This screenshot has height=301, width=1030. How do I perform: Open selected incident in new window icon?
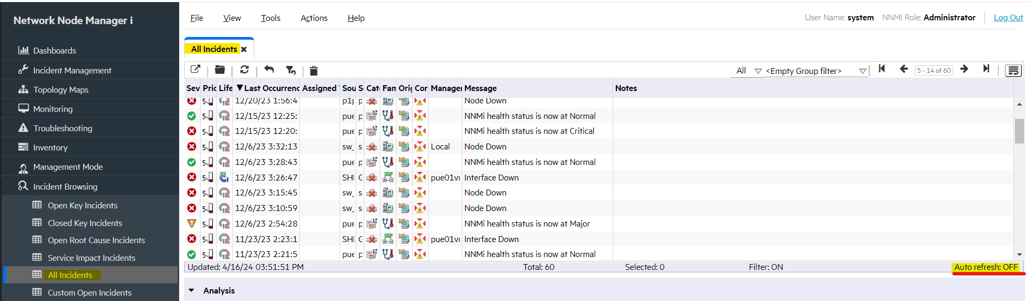(x=195, y=70)
